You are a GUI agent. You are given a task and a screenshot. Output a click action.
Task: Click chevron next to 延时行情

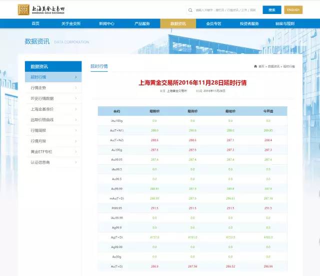76,77
